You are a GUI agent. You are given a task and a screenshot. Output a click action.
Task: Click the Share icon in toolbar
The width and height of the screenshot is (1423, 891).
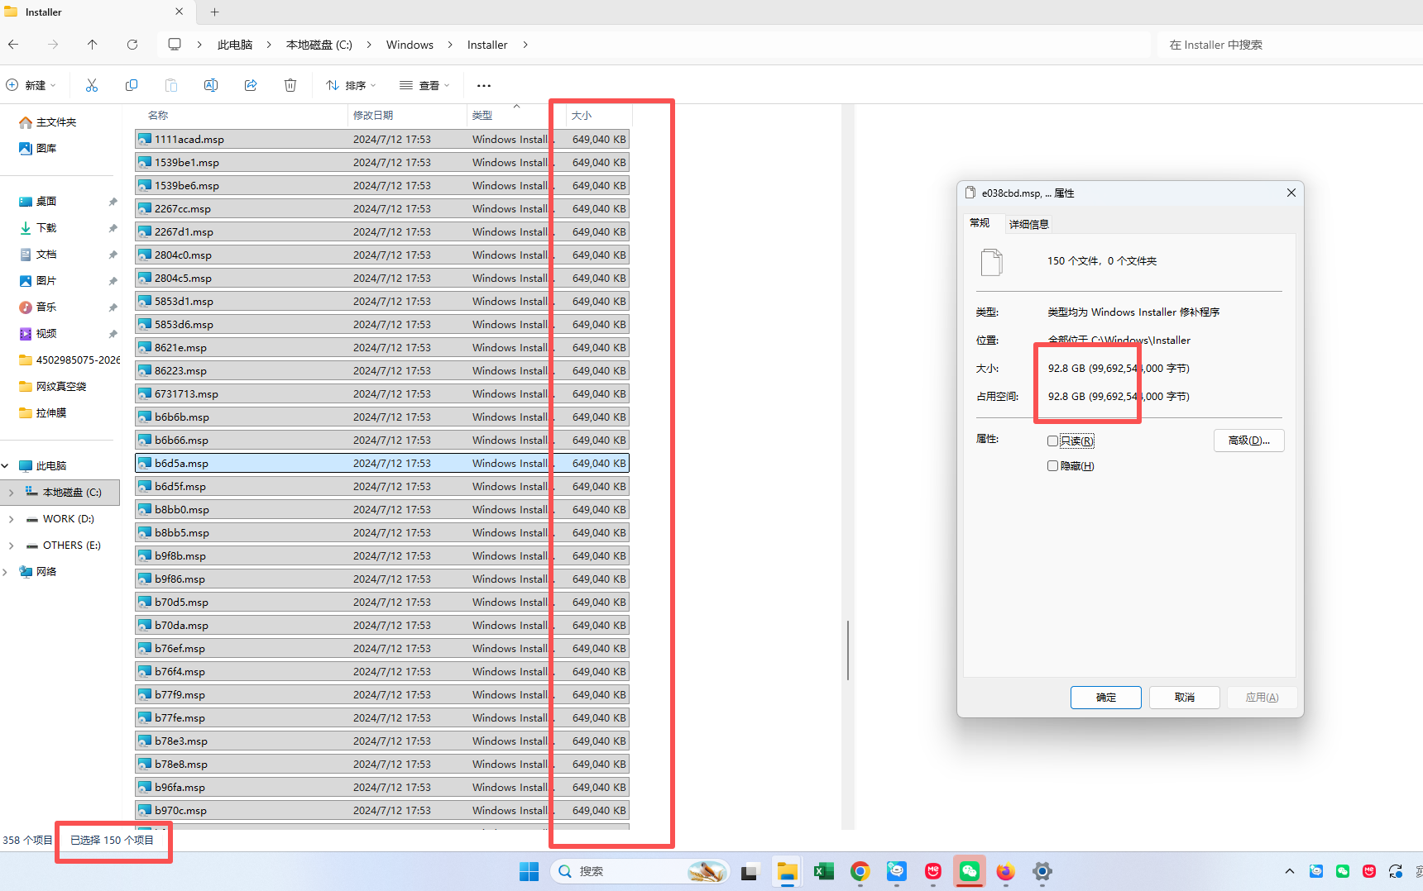[251, 85]
